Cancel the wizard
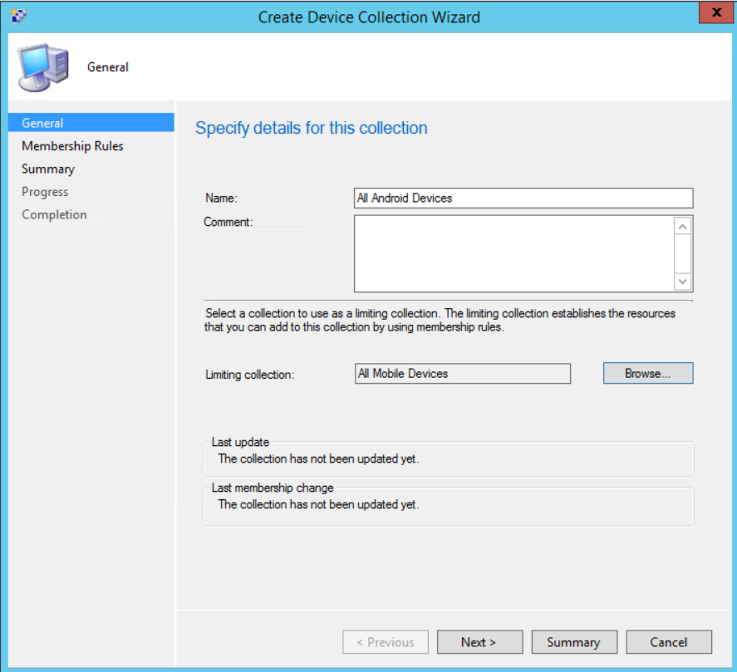The image size is (737, 672). (x=668, y=642)
